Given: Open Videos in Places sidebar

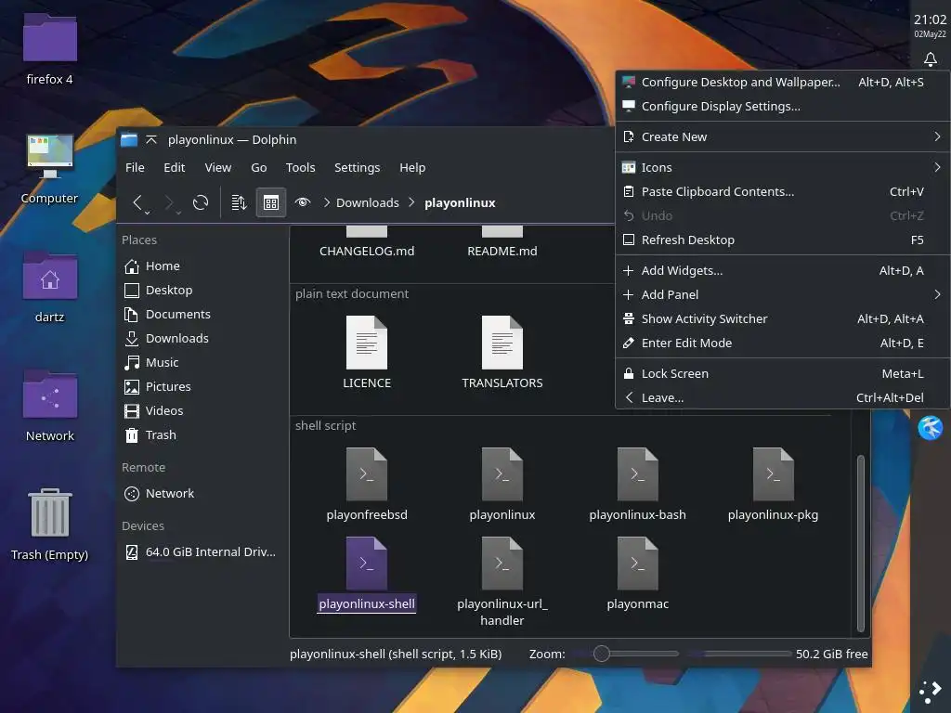Looking at the screenshot, I should [202, 411].
